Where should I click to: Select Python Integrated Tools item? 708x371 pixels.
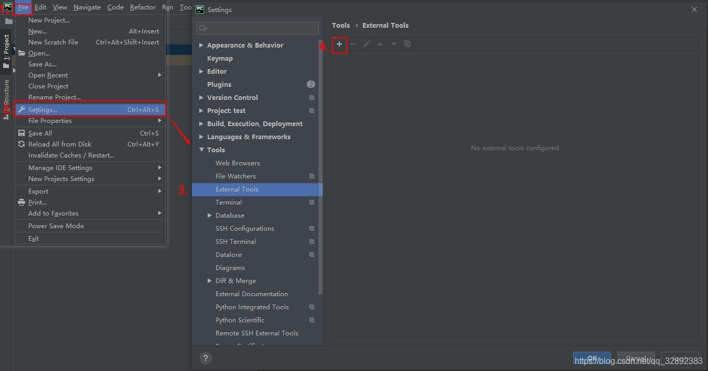[252, 307]
